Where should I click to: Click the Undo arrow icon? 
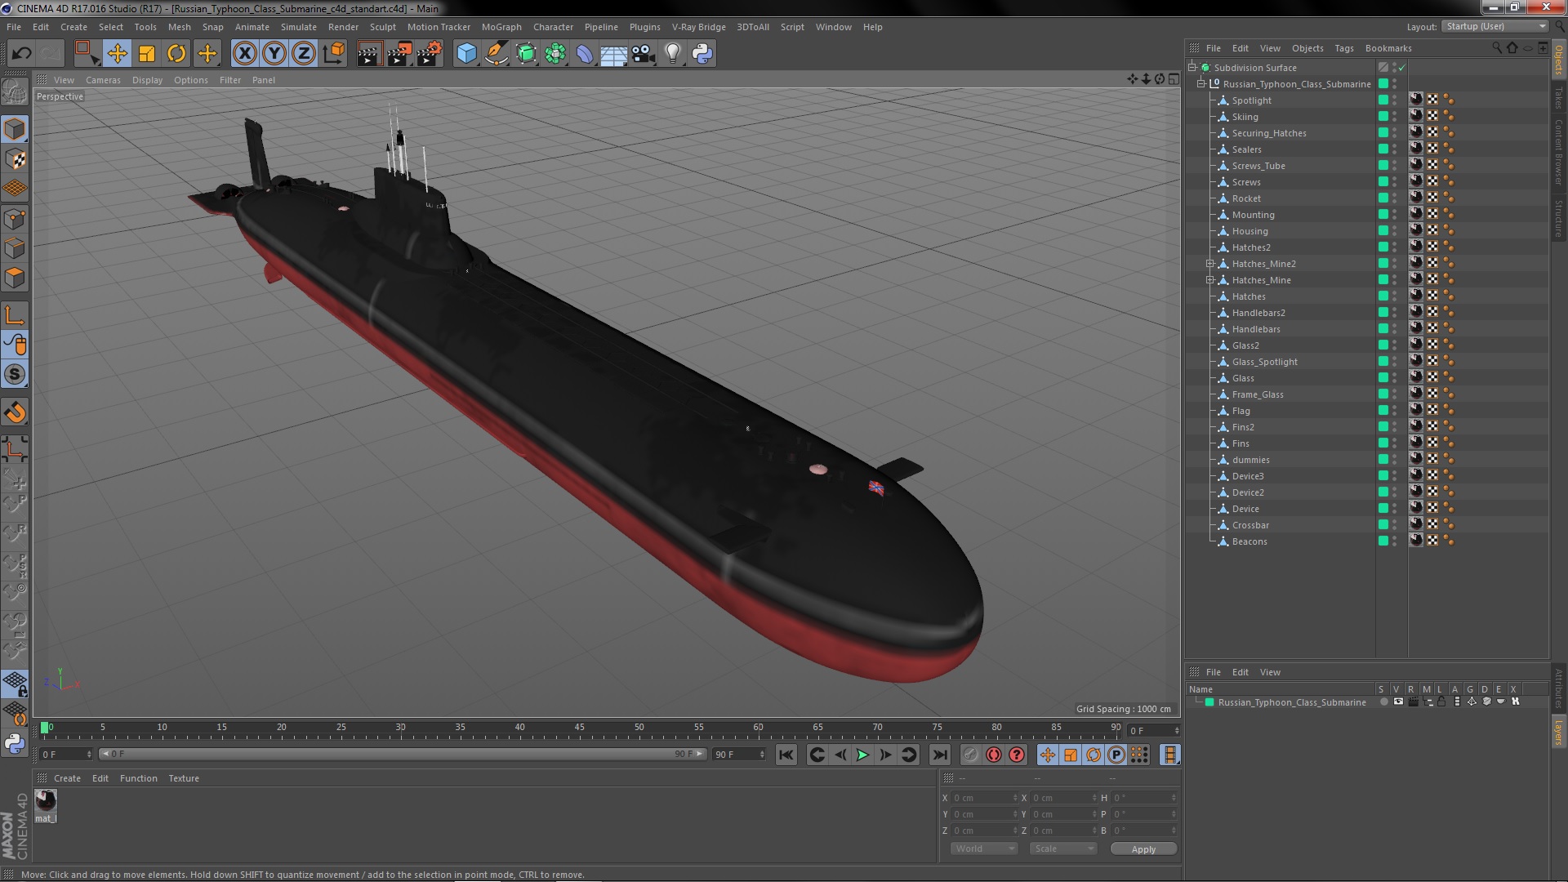(x=21, y=54)
